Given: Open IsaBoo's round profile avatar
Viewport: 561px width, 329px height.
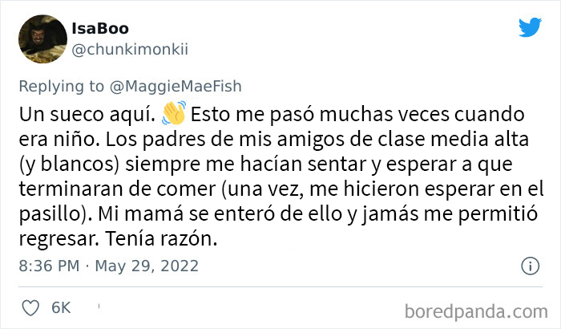Looking at the screenshot, I should (x=42, y=39).
